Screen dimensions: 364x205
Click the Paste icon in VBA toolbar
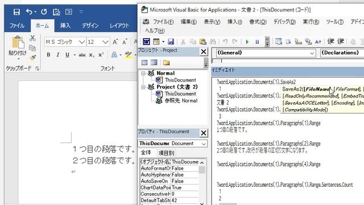tap(202, 42)
